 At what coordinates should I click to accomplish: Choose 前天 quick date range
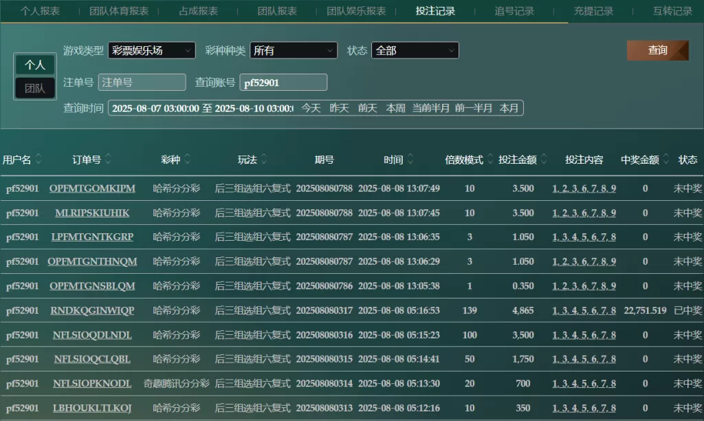point(367,108)
